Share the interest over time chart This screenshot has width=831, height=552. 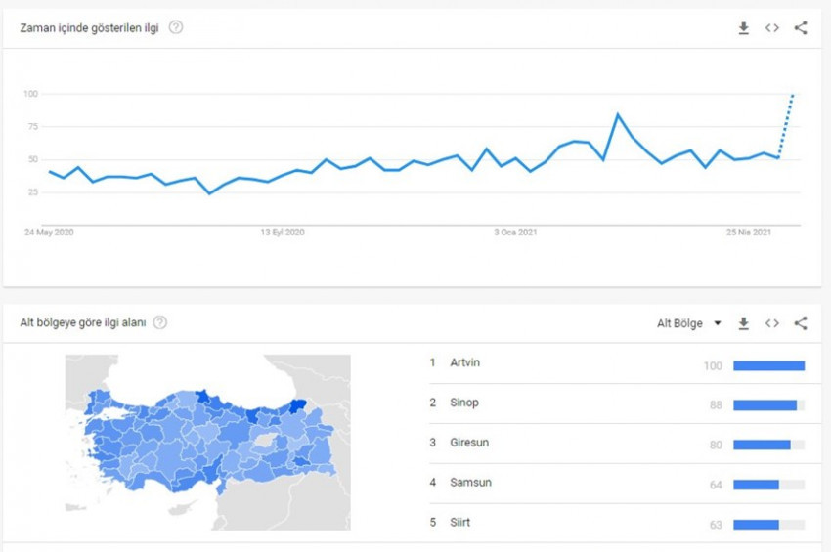click(801, 28)
